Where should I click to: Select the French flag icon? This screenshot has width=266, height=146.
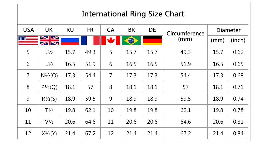90,40
